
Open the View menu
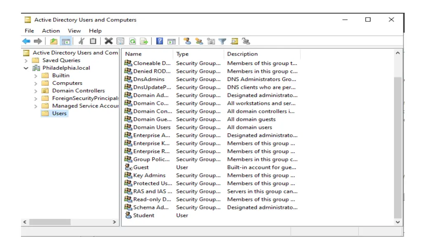74,30
